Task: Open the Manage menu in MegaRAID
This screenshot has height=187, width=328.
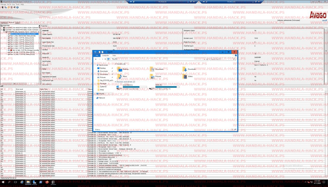Action: coord(3,4)
